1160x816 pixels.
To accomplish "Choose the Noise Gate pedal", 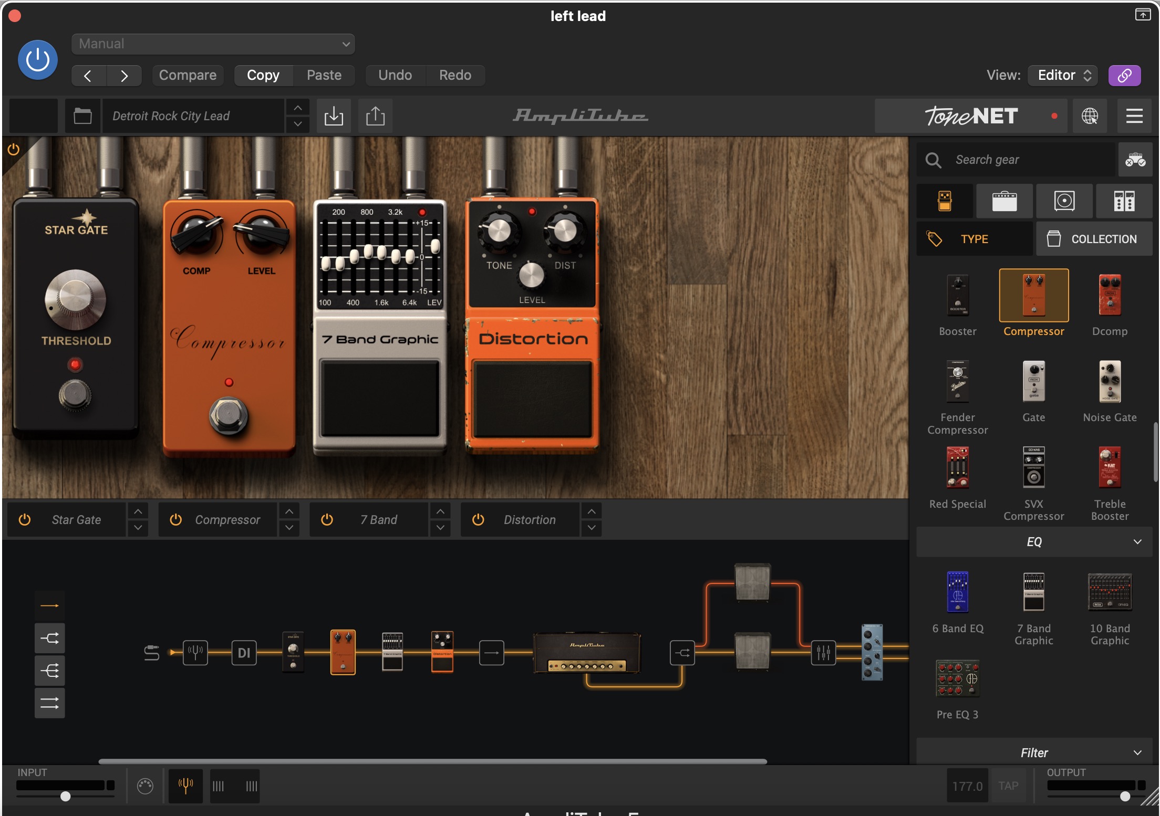I will [1110, 382].
